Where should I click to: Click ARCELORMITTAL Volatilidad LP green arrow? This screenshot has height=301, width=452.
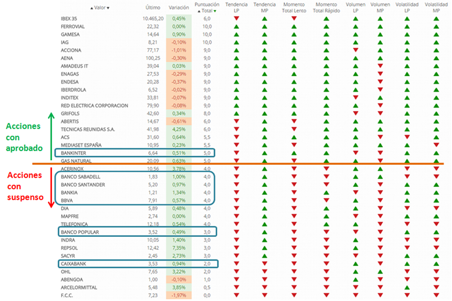407,287
